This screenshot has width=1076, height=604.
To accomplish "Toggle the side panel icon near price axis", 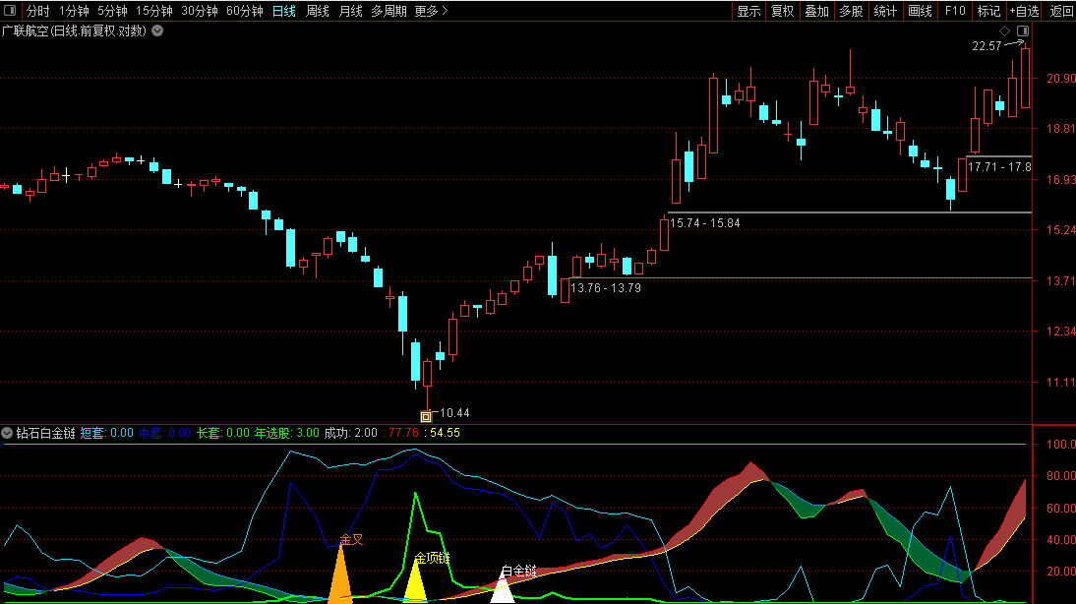I will pos(1023,30).
